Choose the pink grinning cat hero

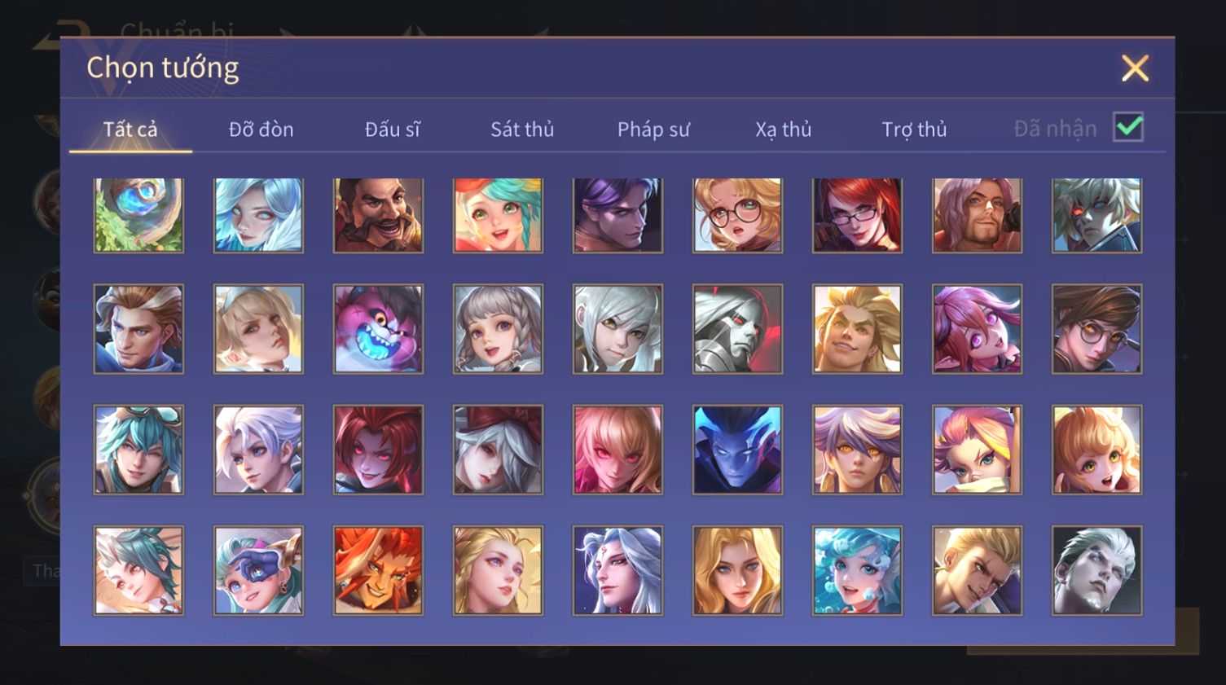tap(378, 329)
